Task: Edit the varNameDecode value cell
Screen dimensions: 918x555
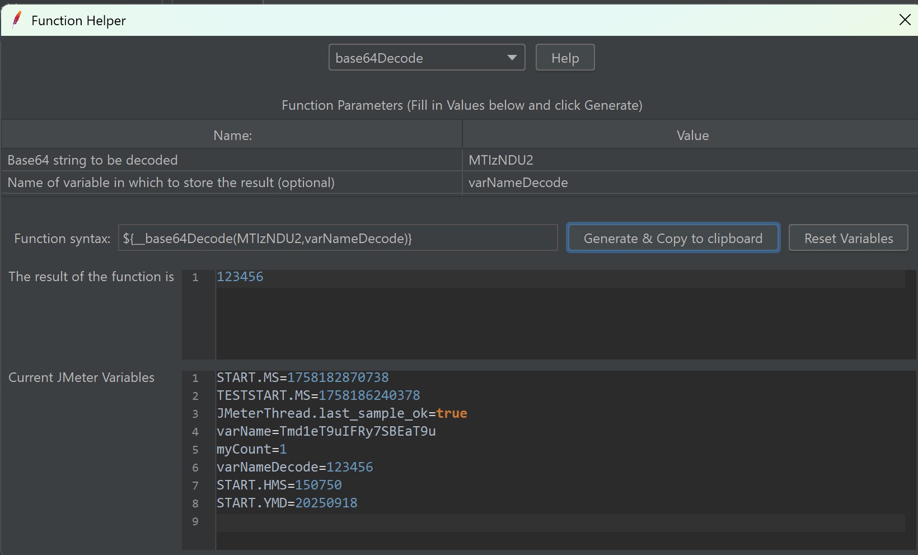Action: click(x=690, y=183)
